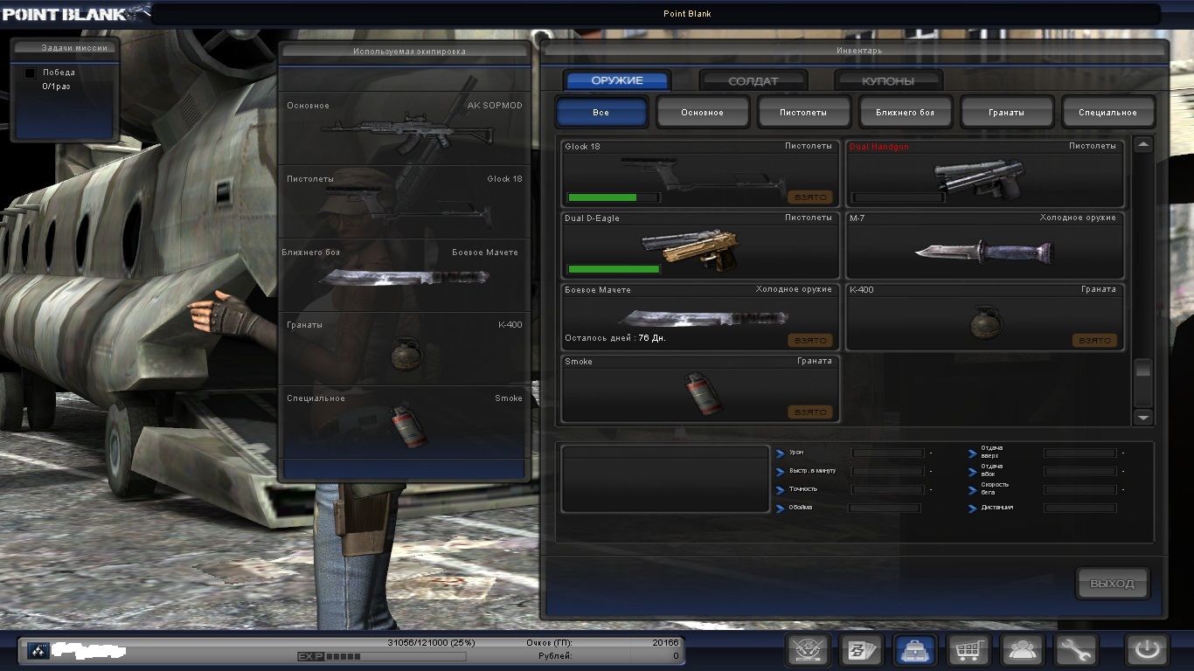1194x671 pixels.
Task: Click the 'Используемая экипировка' header
Action: tap(405, 52)
